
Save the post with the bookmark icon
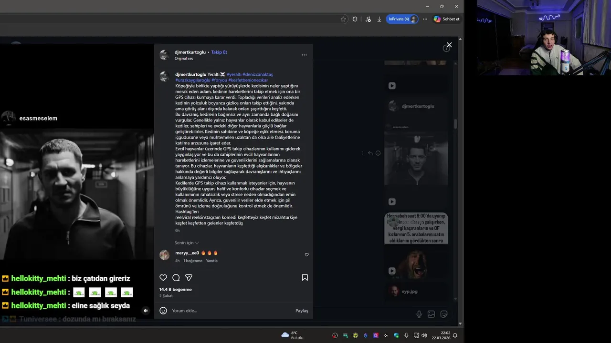[x=305, y=278]
